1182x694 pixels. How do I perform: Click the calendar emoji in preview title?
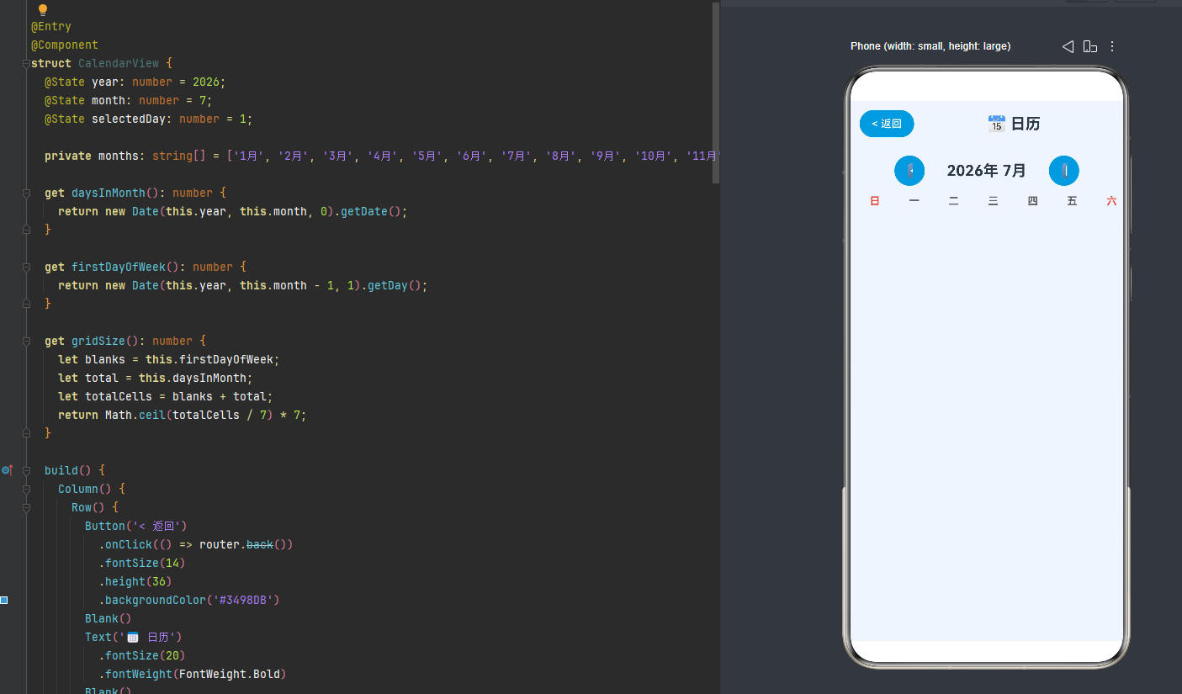[x=996, y=124]
